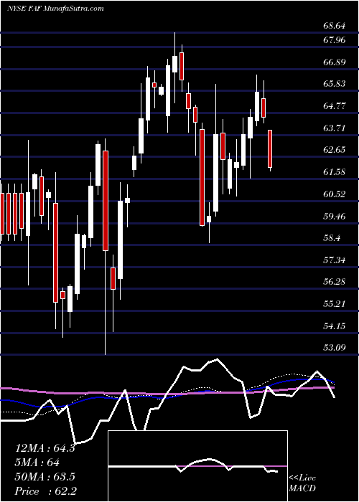Click the Price : 62.2 readout
Screen dimensions: 359x502
coord(45,491)
